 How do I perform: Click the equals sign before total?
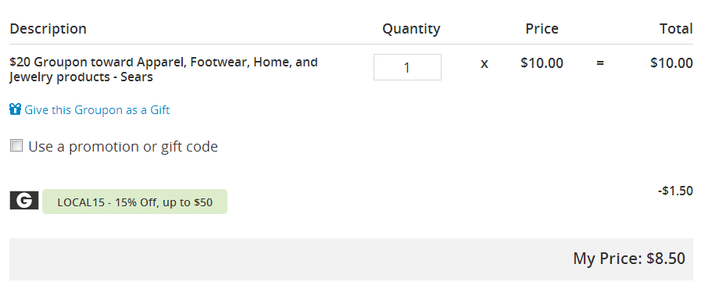[x=600, y=63]
